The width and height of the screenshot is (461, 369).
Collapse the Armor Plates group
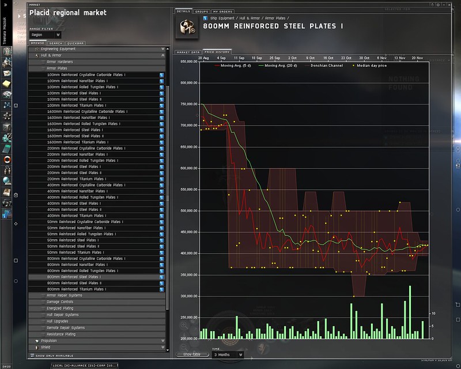(x=97, y=68)
